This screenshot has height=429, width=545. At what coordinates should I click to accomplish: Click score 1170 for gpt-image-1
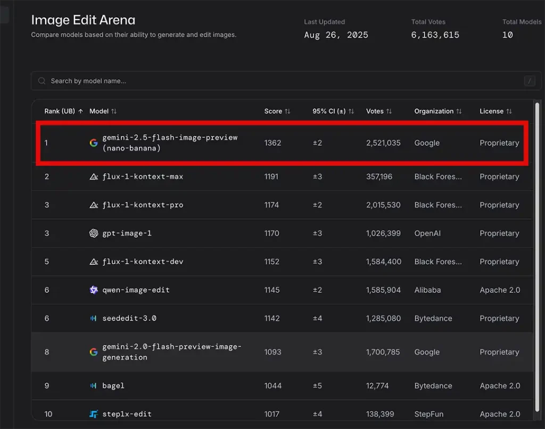coord(271,233)
